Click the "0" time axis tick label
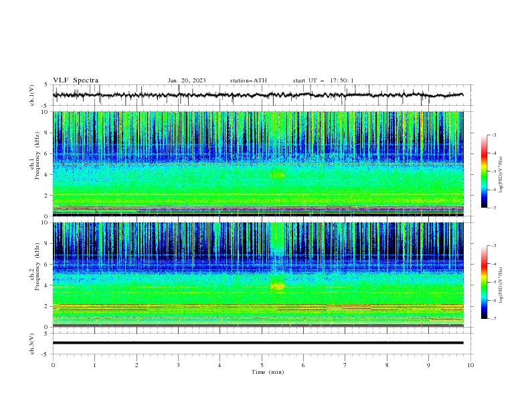Screen dimensions: 530x410 [x=53, y=365]
